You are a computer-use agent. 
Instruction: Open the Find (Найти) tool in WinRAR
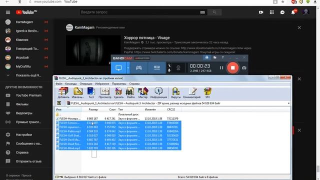click(130, 93)
